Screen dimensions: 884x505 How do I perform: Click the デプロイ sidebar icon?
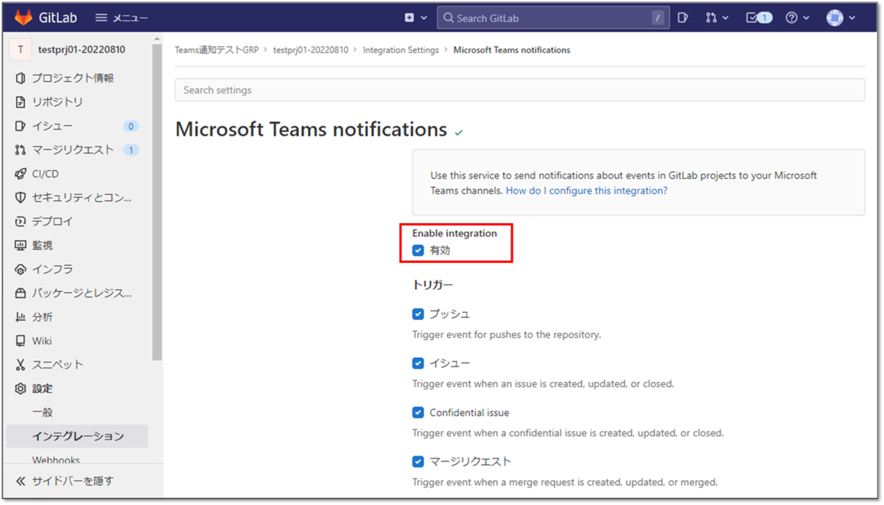pyautogui.click(x=20, y=221)
